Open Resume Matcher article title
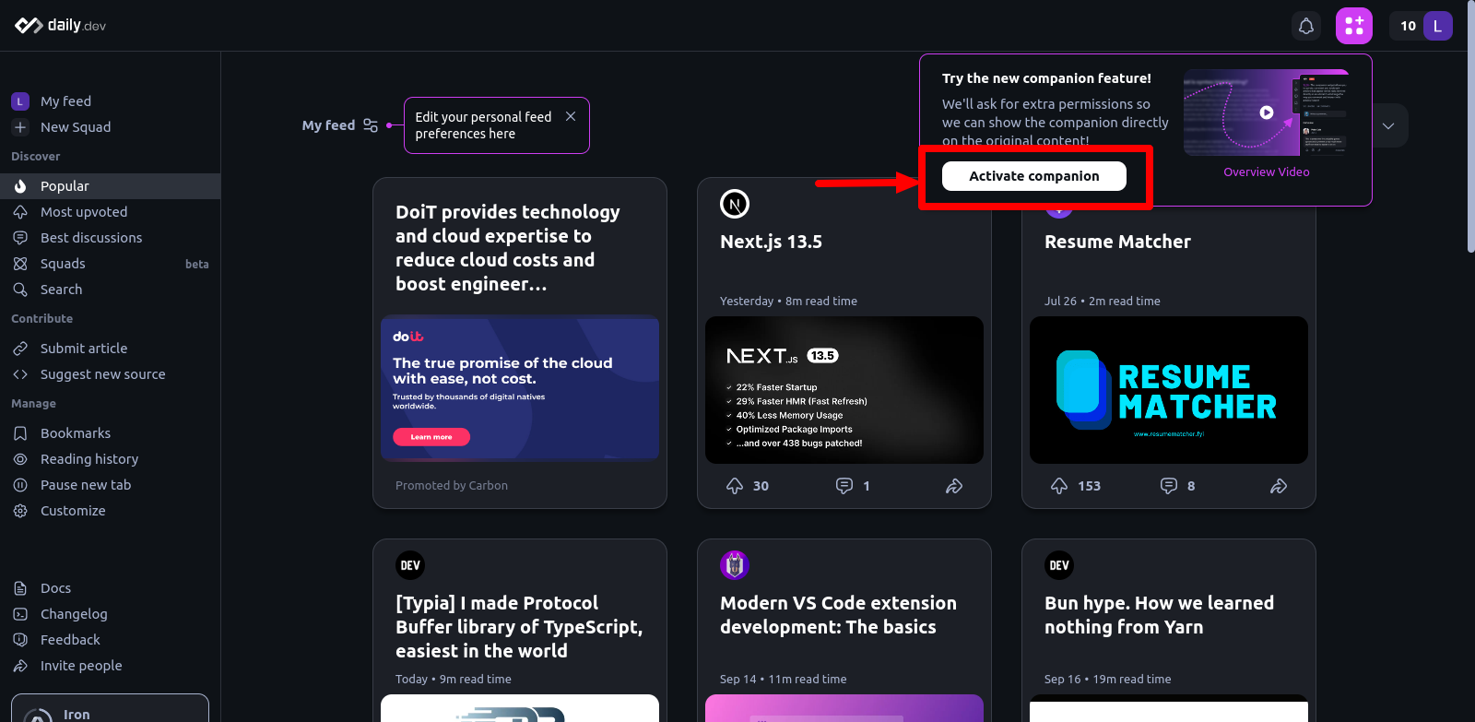 click(x=1117, y=242)
